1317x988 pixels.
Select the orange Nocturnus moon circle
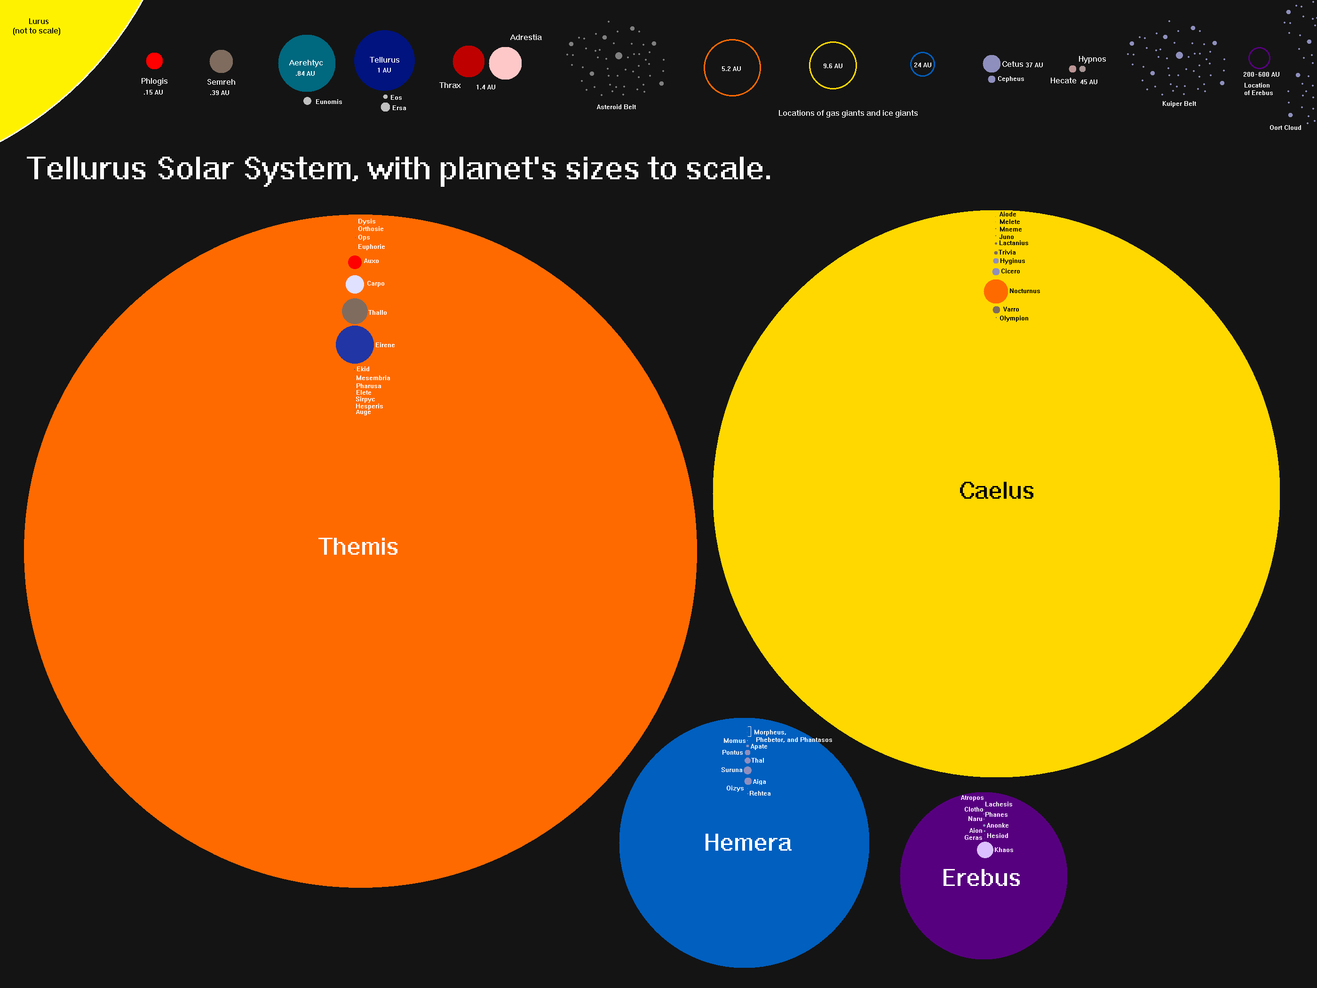[x=995, y=291]
